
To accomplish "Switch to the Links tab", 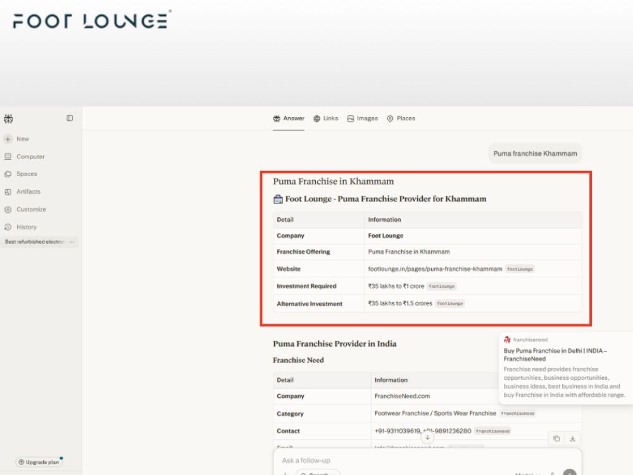I will point(326,118).
